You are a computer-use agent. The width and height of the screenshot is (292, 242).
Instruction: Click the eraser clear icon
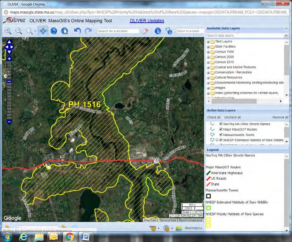[x=145, y=31]
